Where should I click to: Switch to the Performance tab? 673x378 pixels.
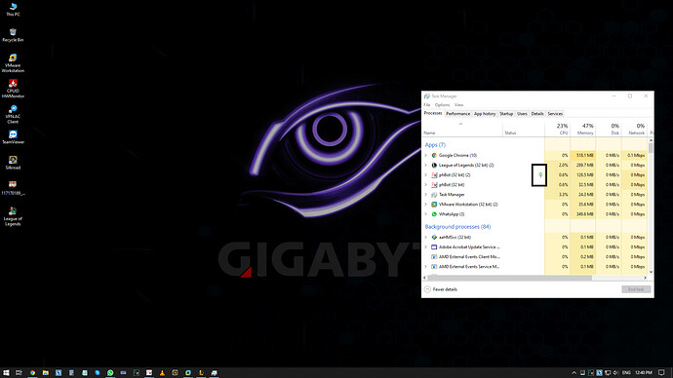[457, 114]
